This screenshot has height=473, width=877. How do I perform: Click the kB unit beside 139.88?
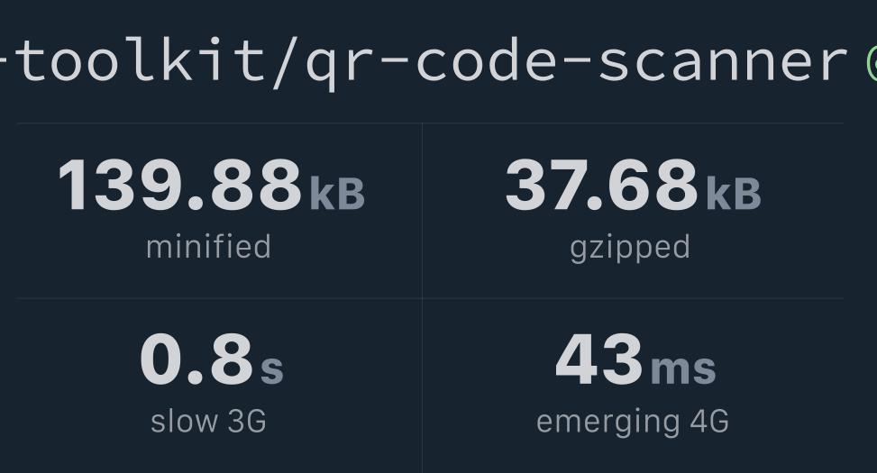coord(337,193)
